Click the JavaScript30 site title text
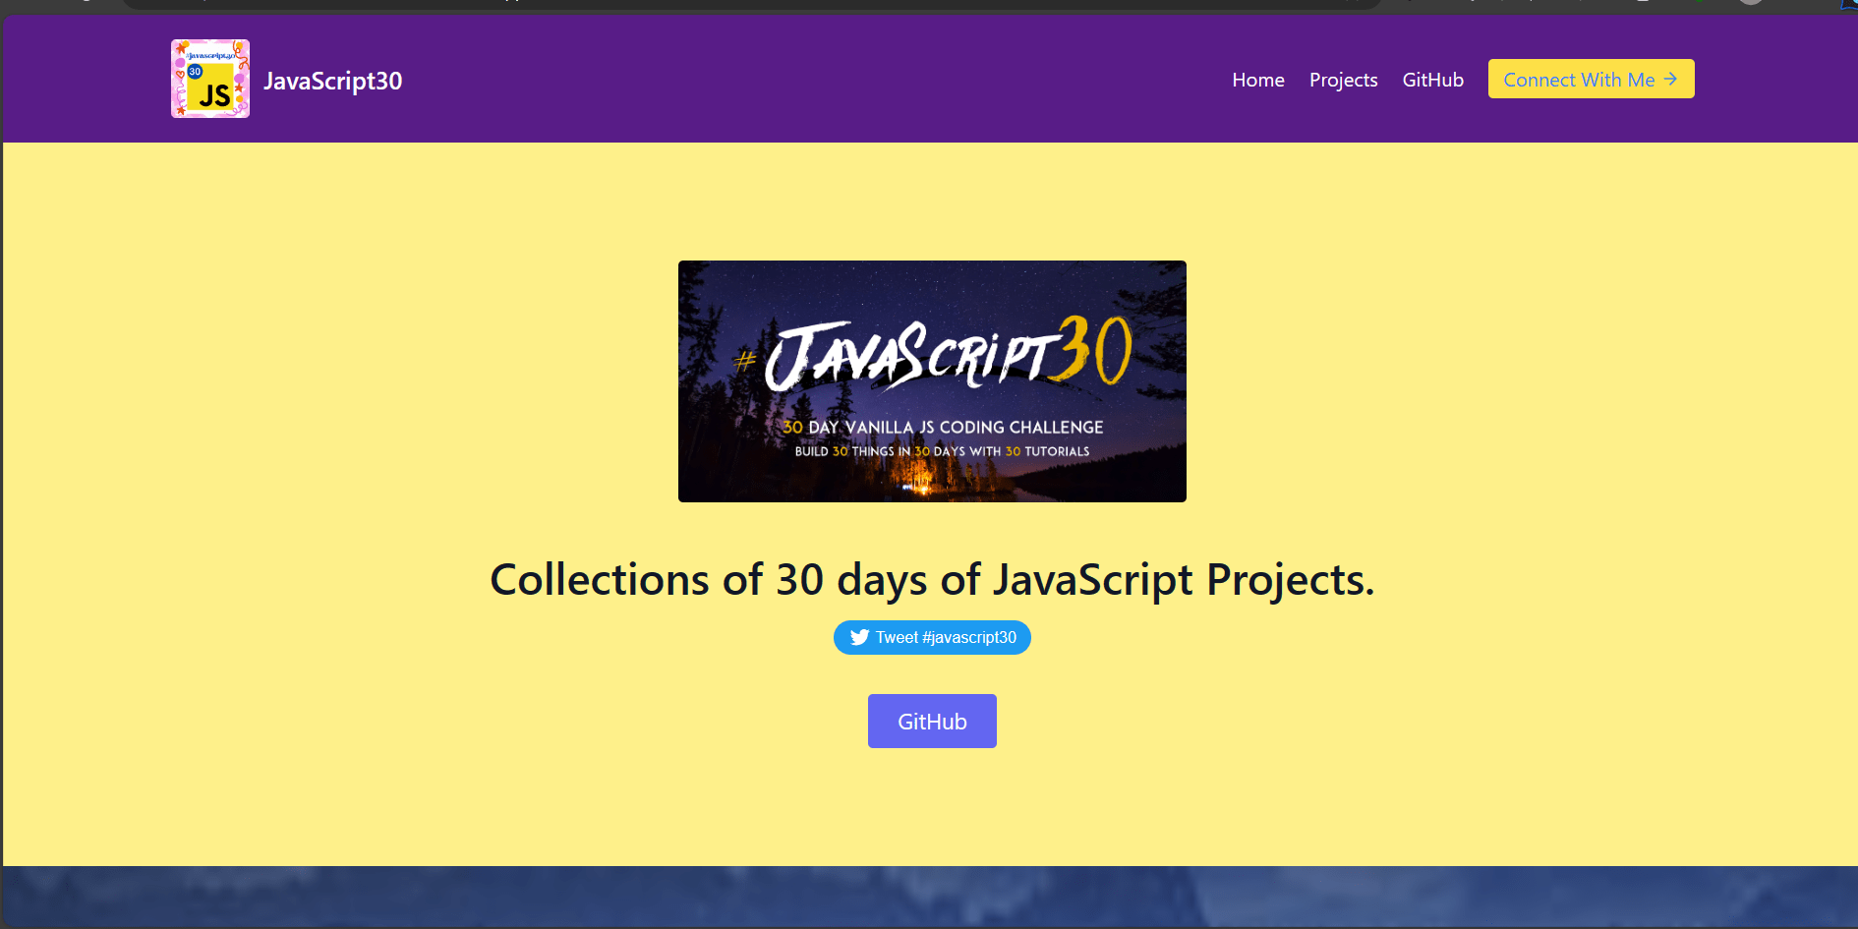Viewport: 1858px width, 929px height. [x=332, y=81]
